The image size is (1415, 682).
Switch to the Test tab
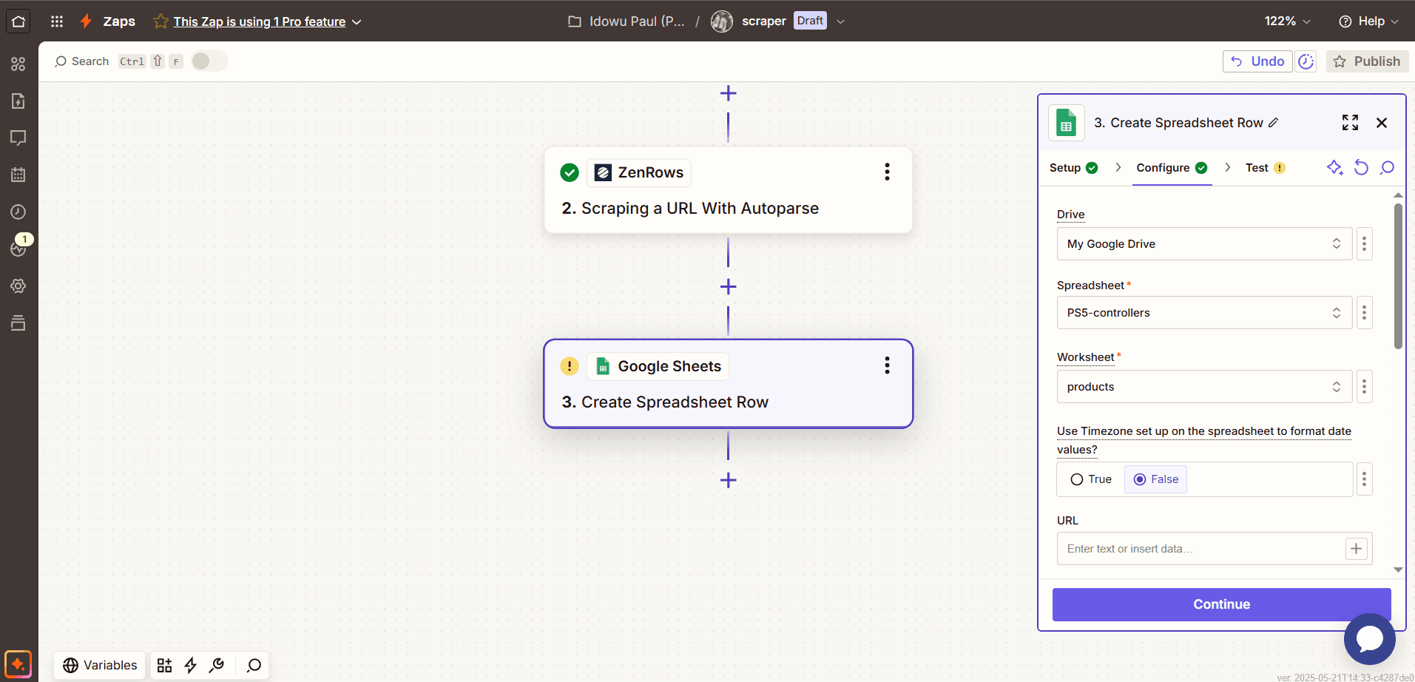1266,168
